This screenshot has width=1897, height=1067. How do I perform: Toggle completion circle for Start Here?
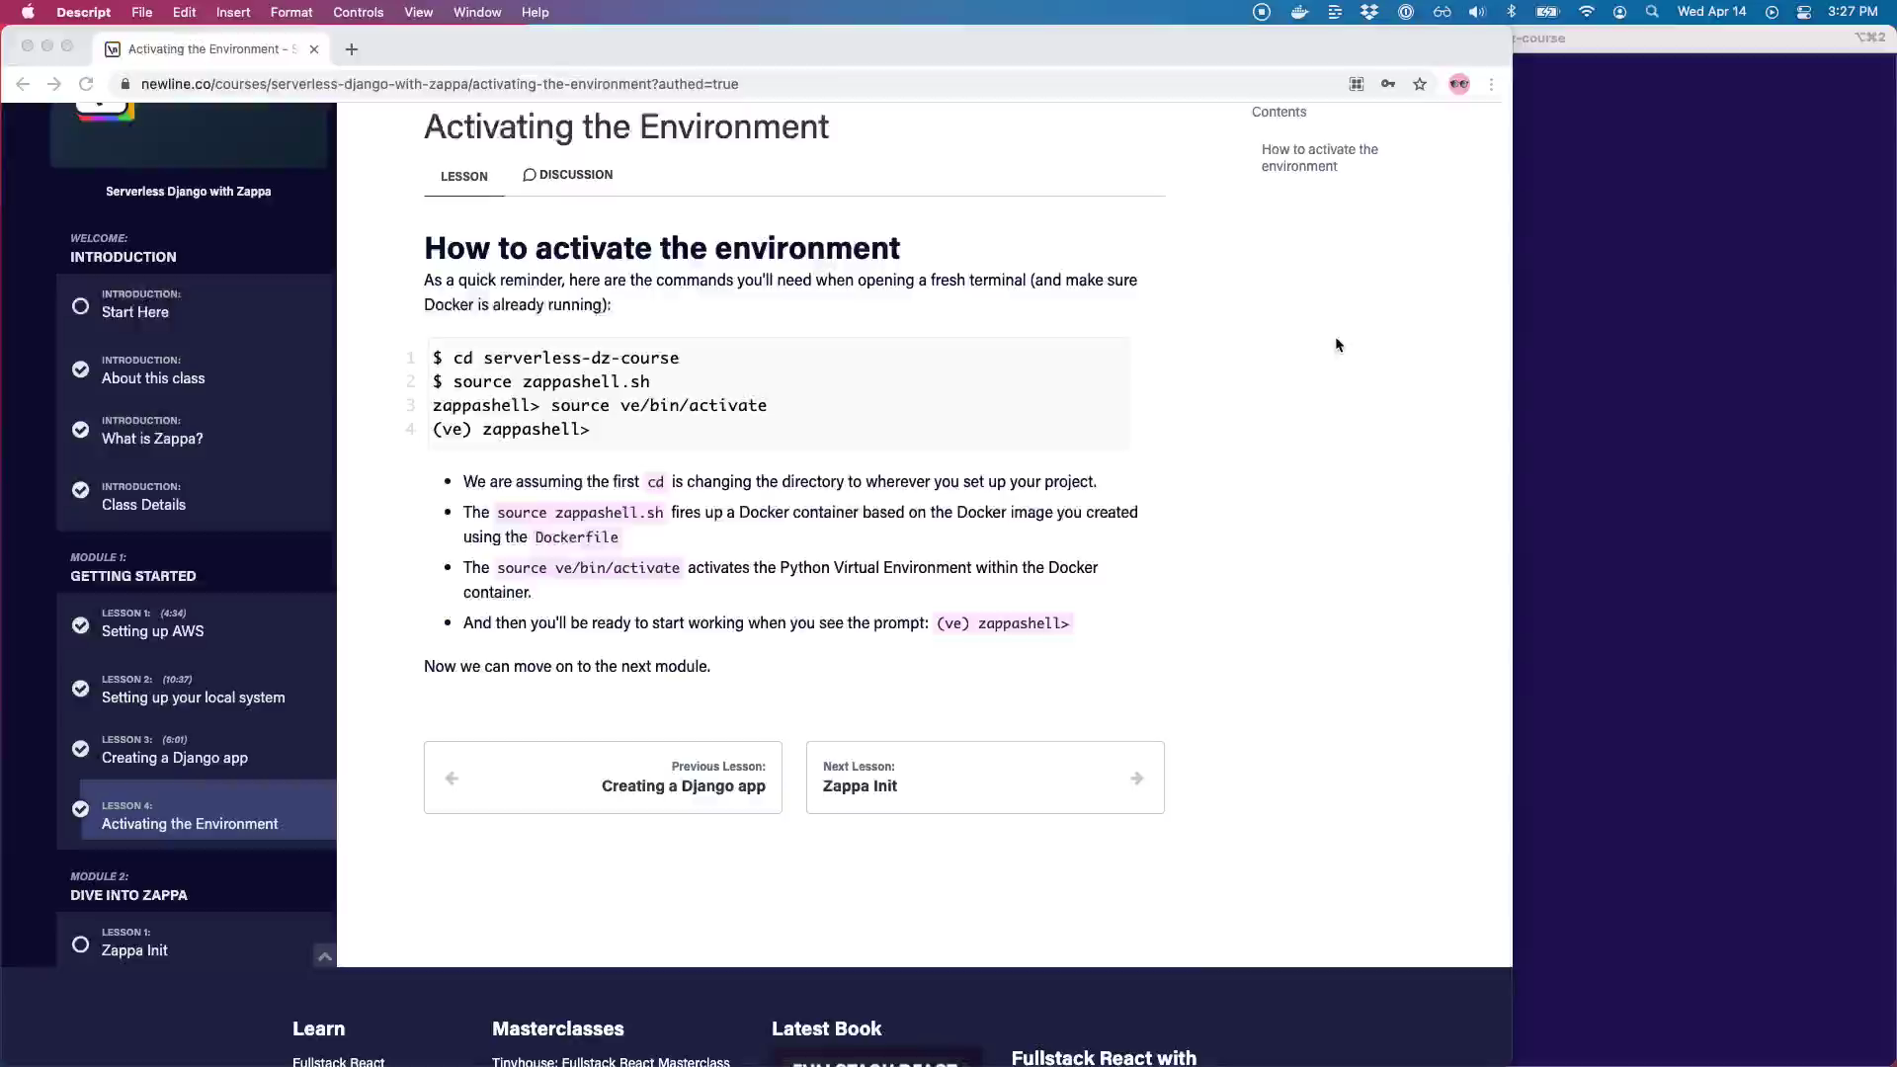point(81,306)
